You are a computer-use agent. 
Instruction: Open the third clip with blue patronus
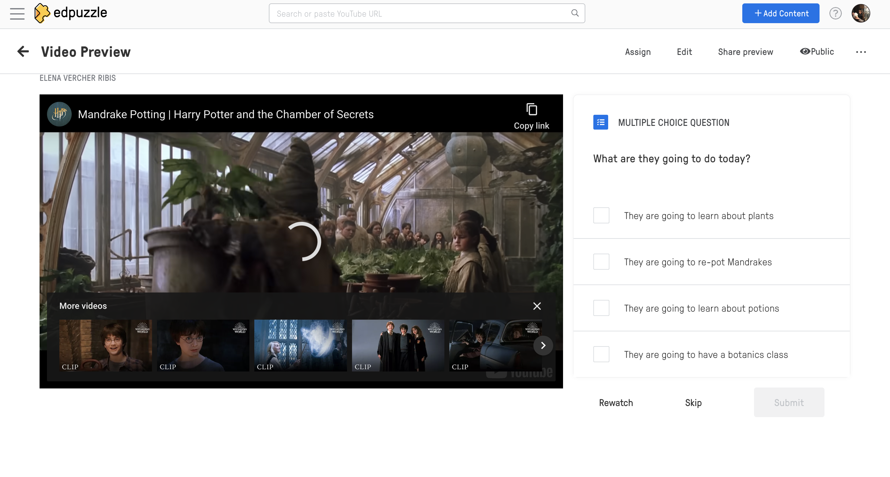[x=300, y=345]
